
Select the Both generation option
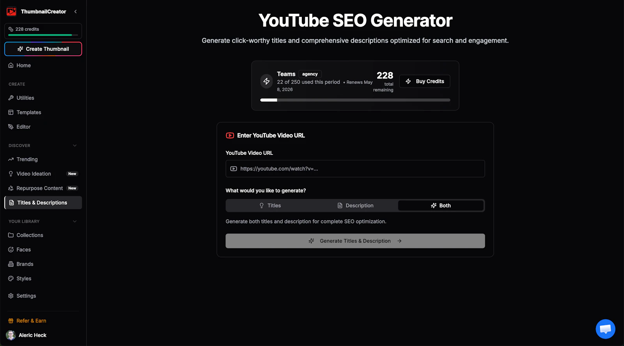point(441,206)
